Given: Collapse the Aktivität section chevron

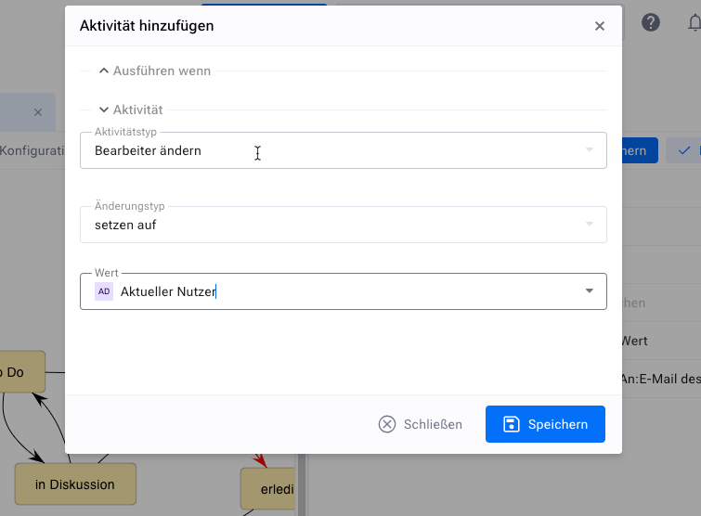Looking at the screenshot, I should [x=104, y=110].
